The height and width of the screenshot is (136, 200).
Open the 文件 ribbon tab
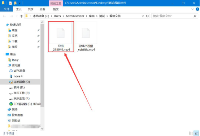(x=6, y=9)
